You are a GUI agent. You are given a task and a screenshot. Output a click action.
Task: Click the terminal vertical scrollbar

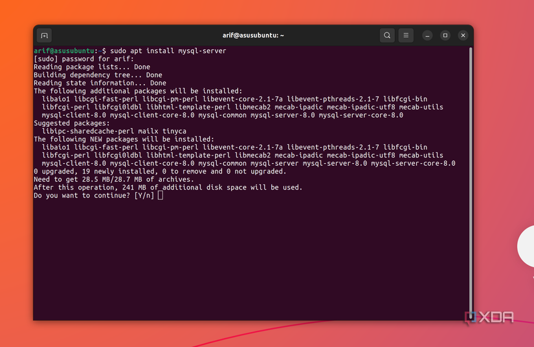coord(471,183)
